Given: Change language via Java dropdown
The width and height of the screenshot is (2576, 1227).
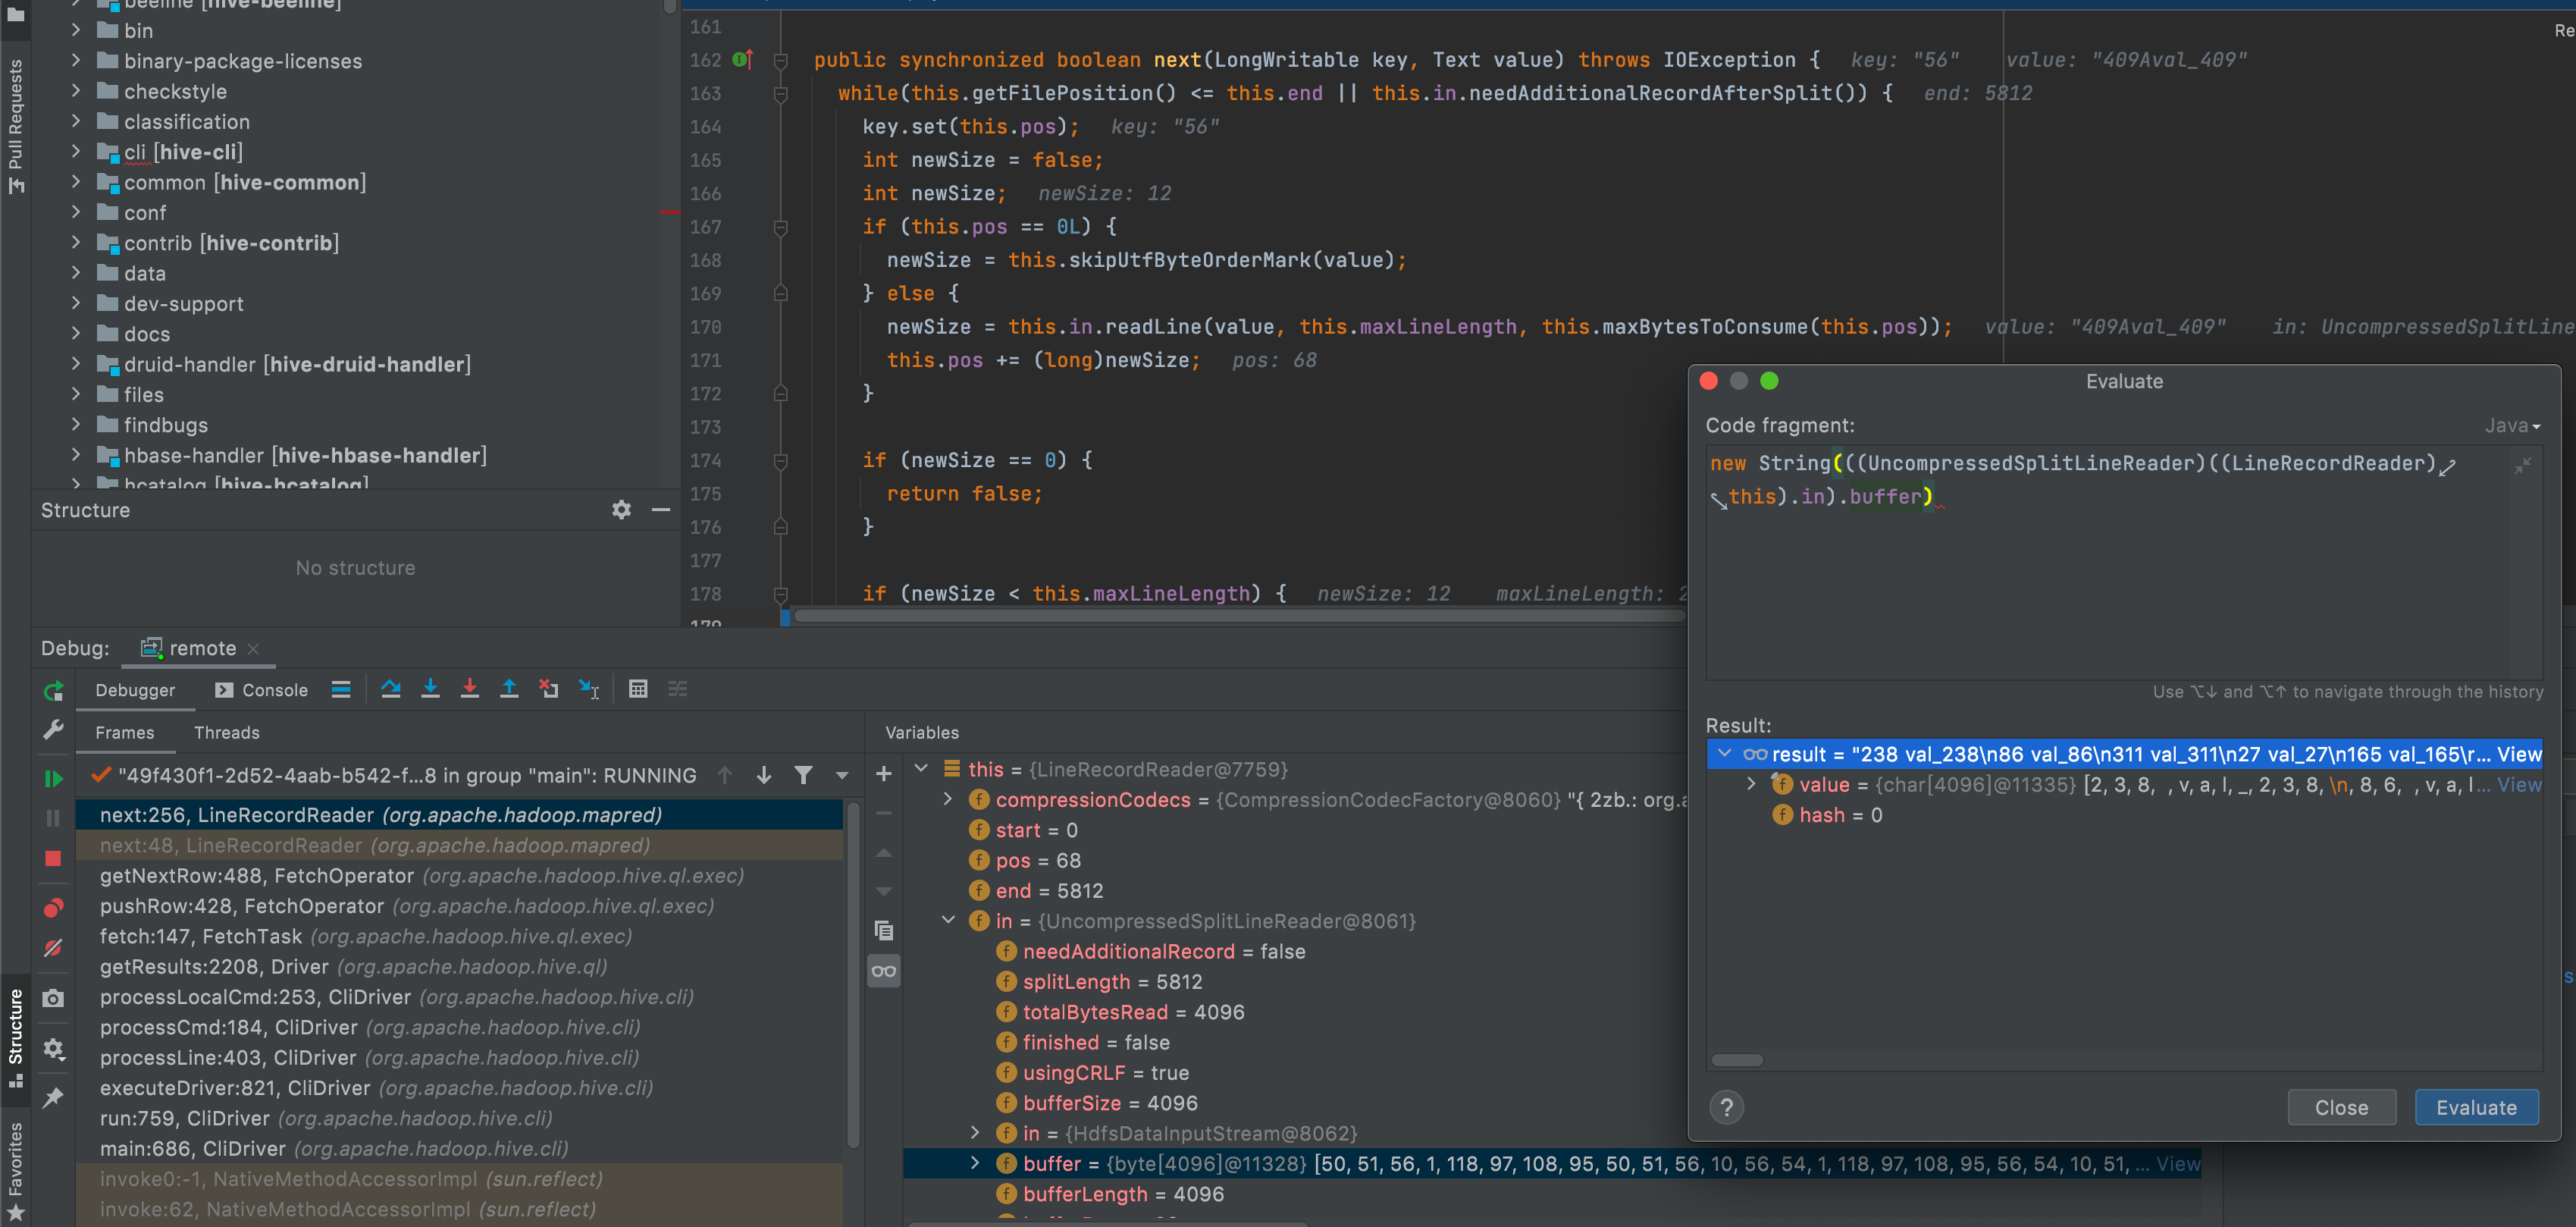Looking at the screenshot, I should (x=2512, y=425).
